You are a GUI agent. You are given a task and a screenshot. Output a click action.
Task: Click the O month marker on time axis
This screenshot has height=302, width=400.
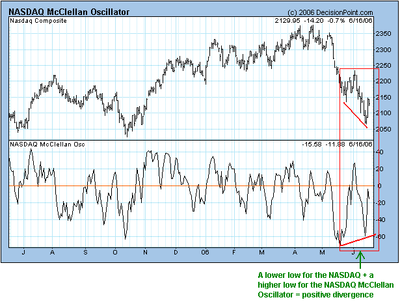(115, 251)
